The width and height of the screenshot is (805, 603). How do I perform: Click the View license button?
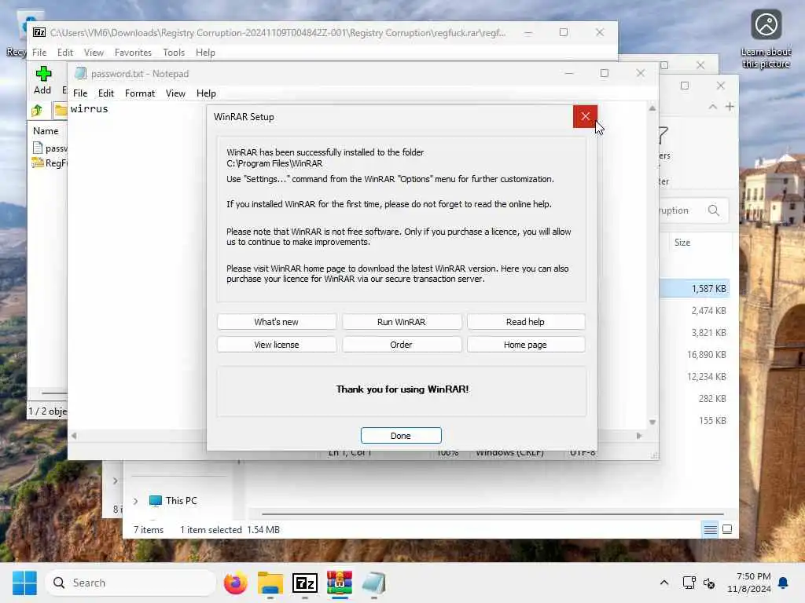tap(276, 345)
